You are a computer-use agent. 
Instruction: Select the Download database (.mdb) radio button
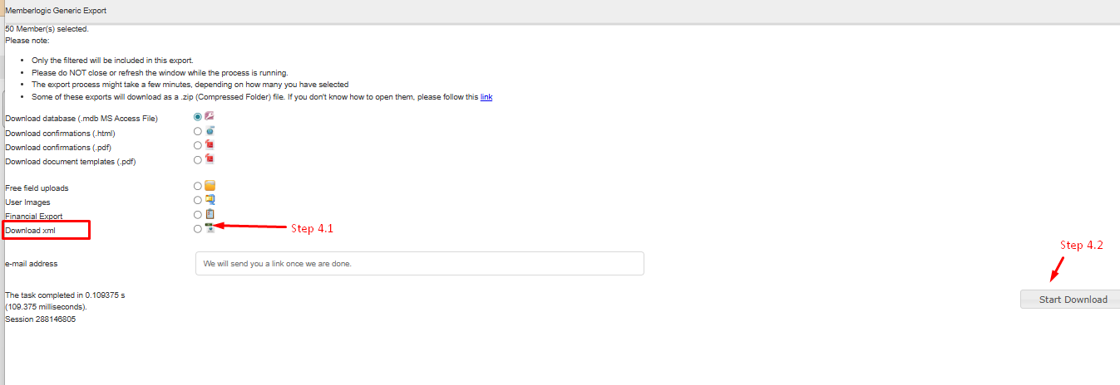[x=198, y=117]
